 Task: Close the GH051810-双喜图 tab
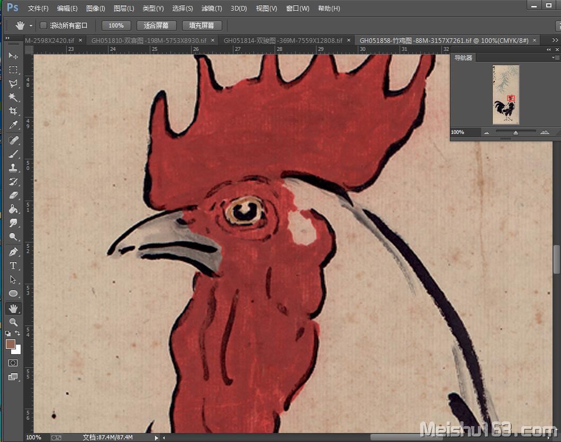point(213,40)
